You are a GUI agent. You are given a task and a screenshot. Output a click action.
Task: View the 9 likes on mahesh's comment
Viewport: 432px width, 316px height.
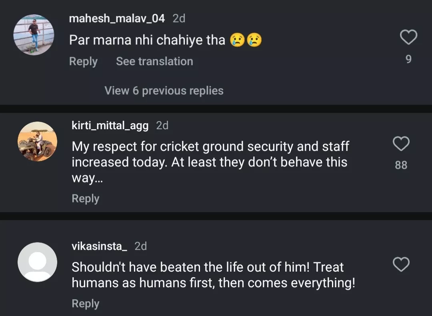point(408,59)
